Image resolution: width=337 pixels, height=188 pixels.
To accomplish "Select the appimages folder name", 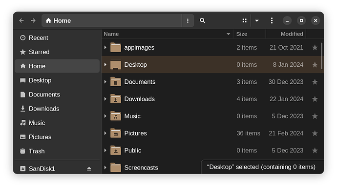I will (x=139, y=48).
